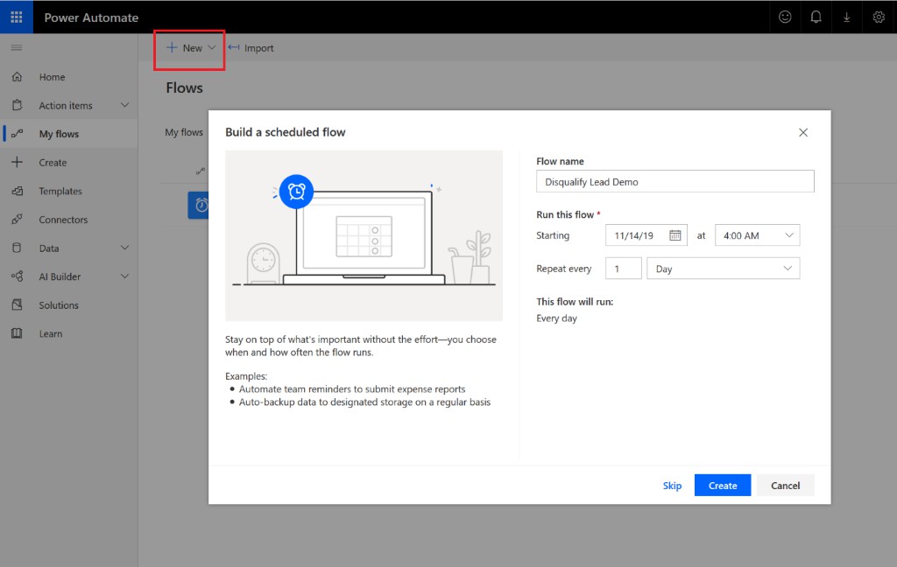Open the Day frequency dropdown
The image size is (897, 567).
point(723,269)
